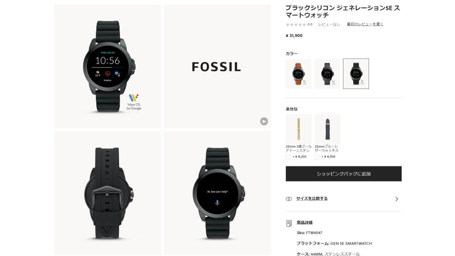Tick the 22mm gold-tone strap checkbox
This screenshot has height=256, width=455.
[x=288, y=157]
